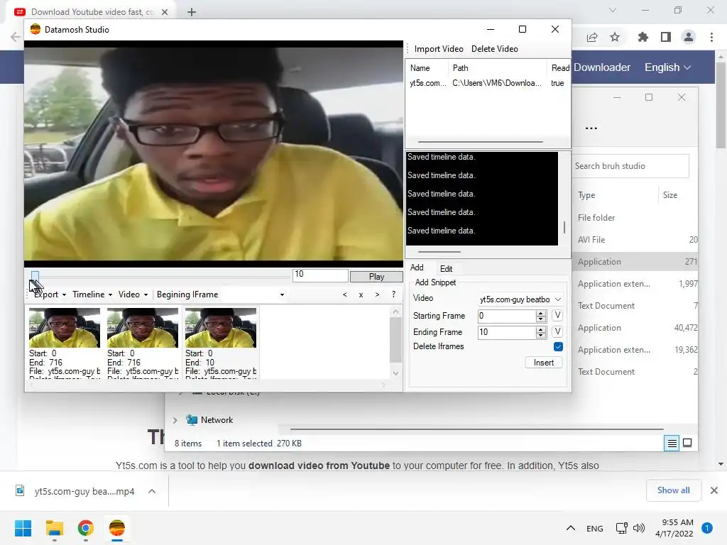
Task: Click the Chrome taskbar icon
Action: click(86, 528)
